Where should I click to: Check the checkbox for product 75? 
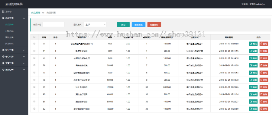click(34, 58)
